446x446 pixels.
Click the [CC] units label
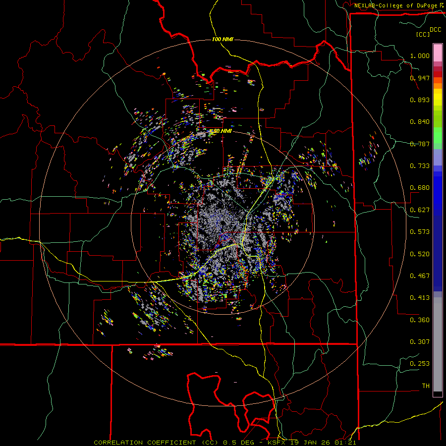423,34
